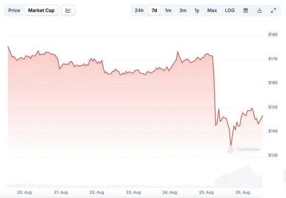Select the Market Cap view
Image resolution: width=286 pixels, height=198 pixels.
coord(41,10)
